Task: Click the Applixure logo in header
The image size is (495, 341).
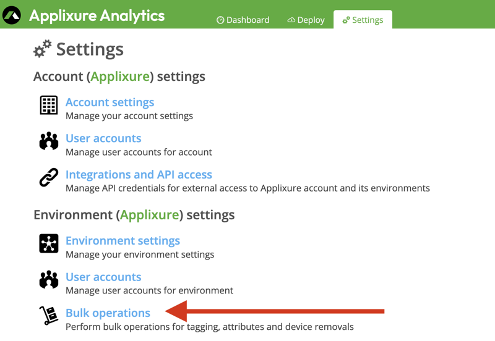Action: pos(12,15)
